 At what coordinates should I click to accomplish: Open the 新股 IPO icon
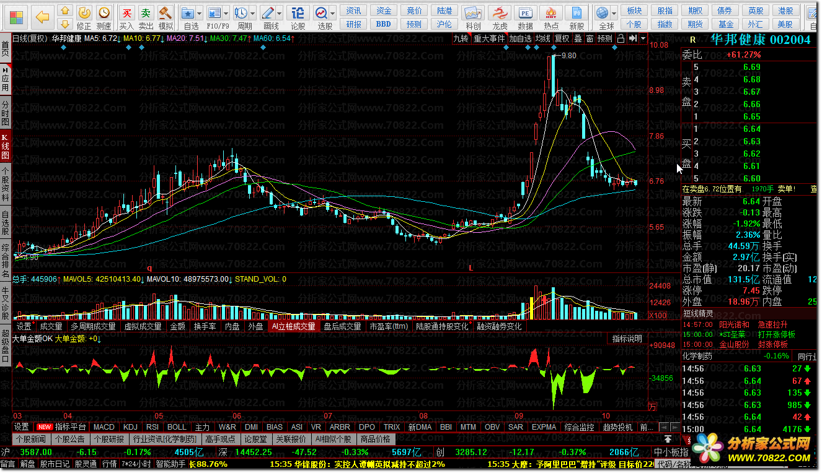point(577,14)
